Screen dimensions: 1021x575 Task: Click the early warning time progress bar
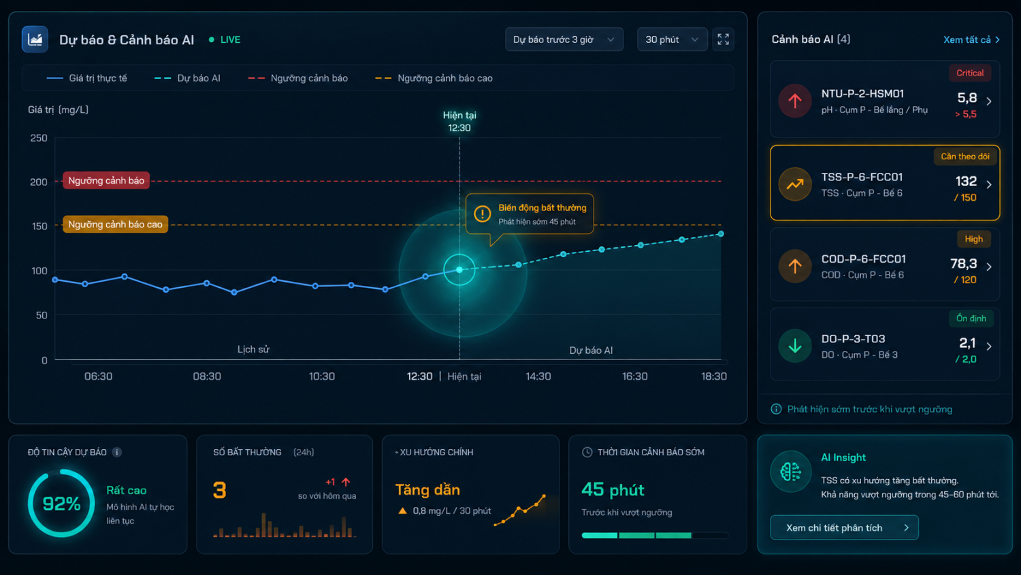click(655, 536)
